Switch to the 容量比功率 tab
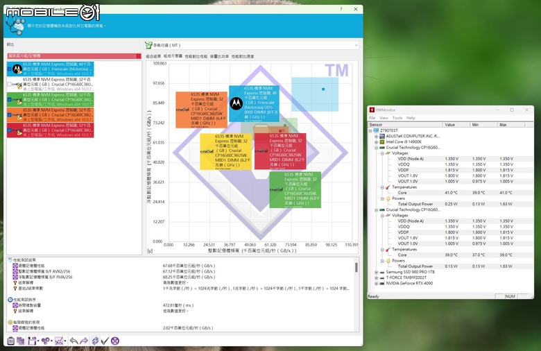This screenshot has height=351, width=541. (x=219, y=56)
